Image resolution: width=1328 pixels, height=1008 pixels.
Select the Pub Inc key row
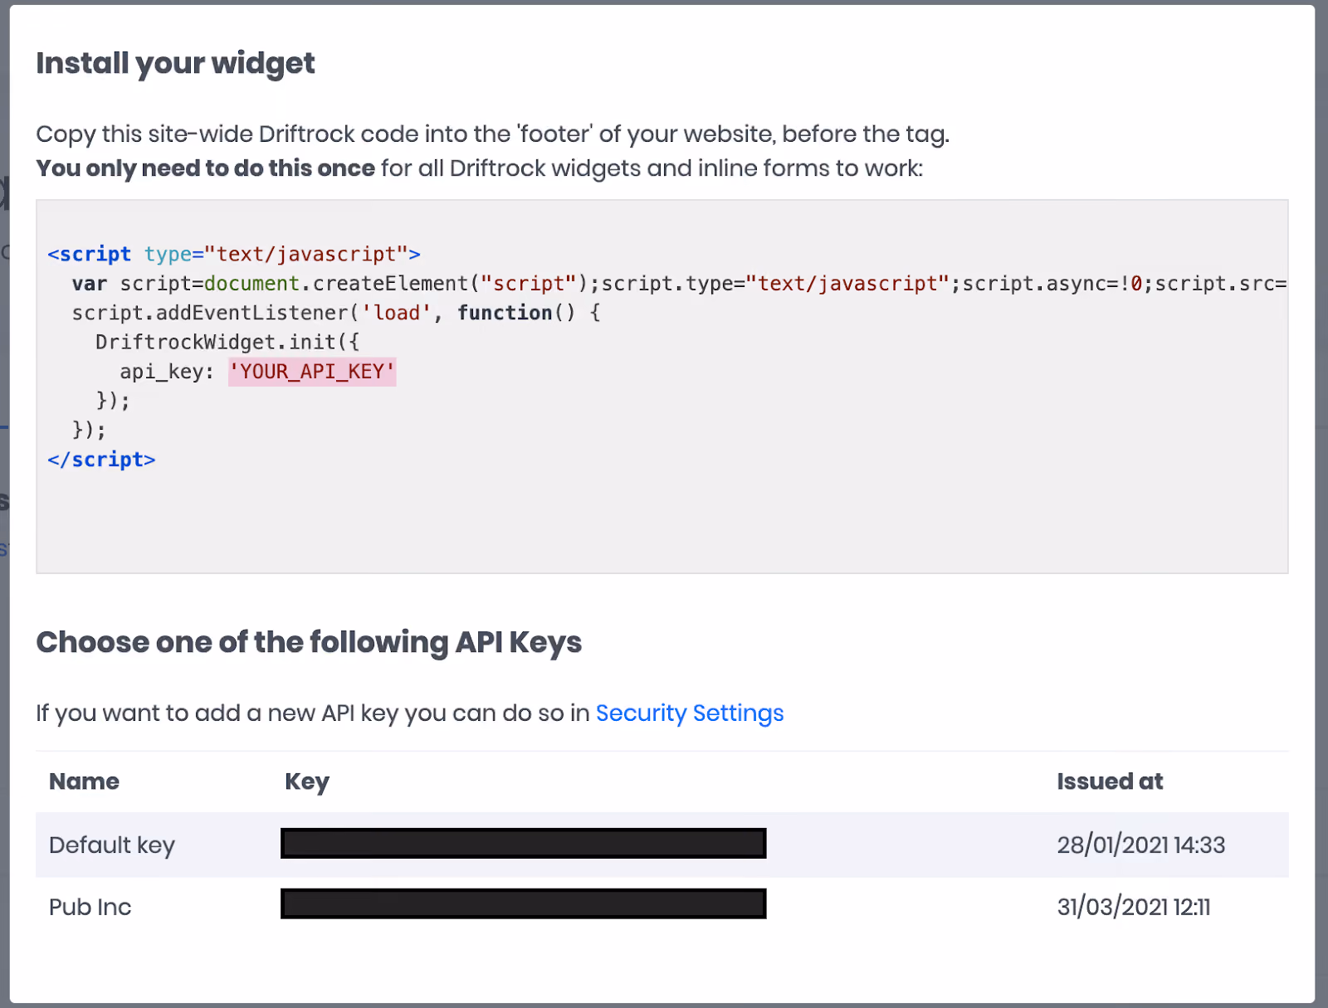coord(662,907)
